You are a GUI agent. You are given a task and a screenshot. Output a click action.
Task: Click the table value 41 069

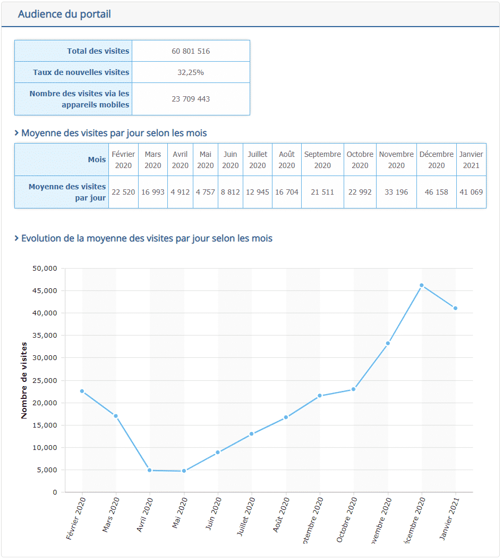pos(471,192)
